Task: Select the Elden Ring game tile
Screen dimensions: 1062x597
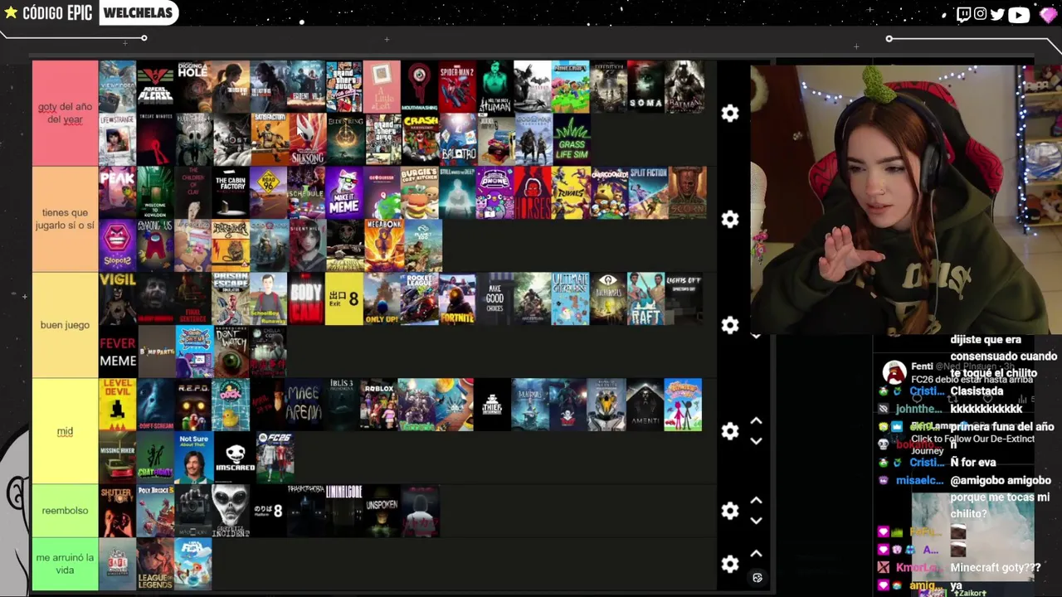Action: [344, 139]
